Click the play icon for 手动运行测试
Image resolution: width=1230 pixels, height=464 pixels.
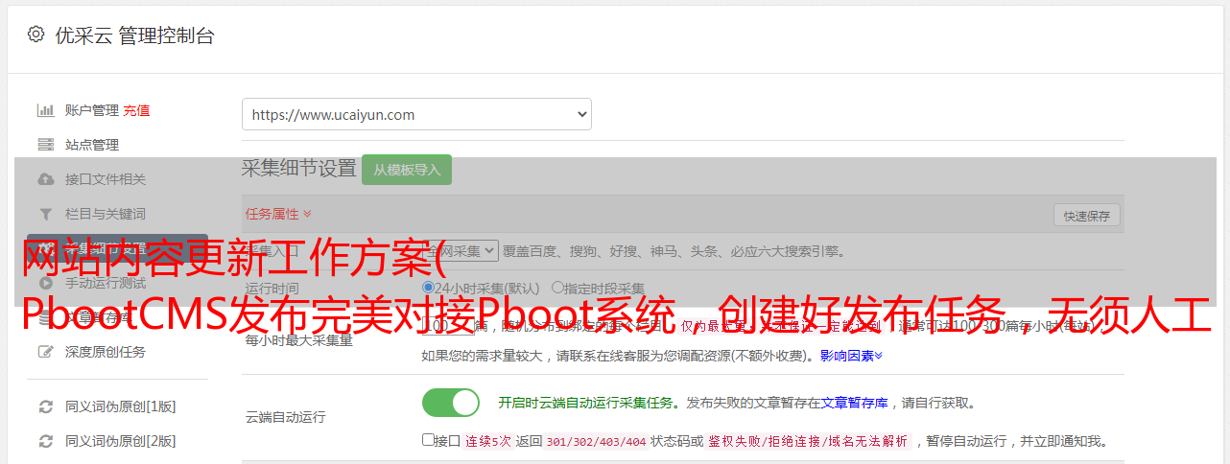pos(45,283)
